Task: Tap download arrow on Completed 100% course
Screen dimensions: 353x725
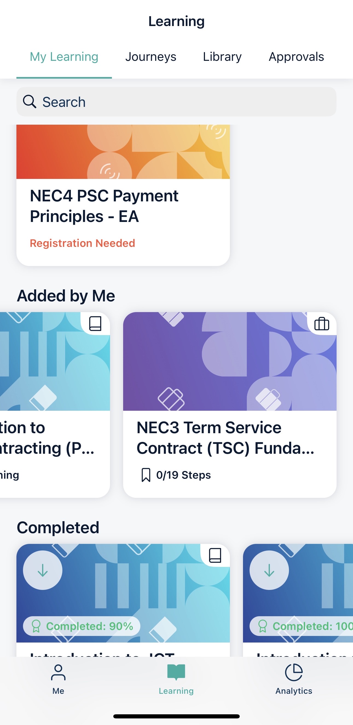Action: [x=269, y=570]
